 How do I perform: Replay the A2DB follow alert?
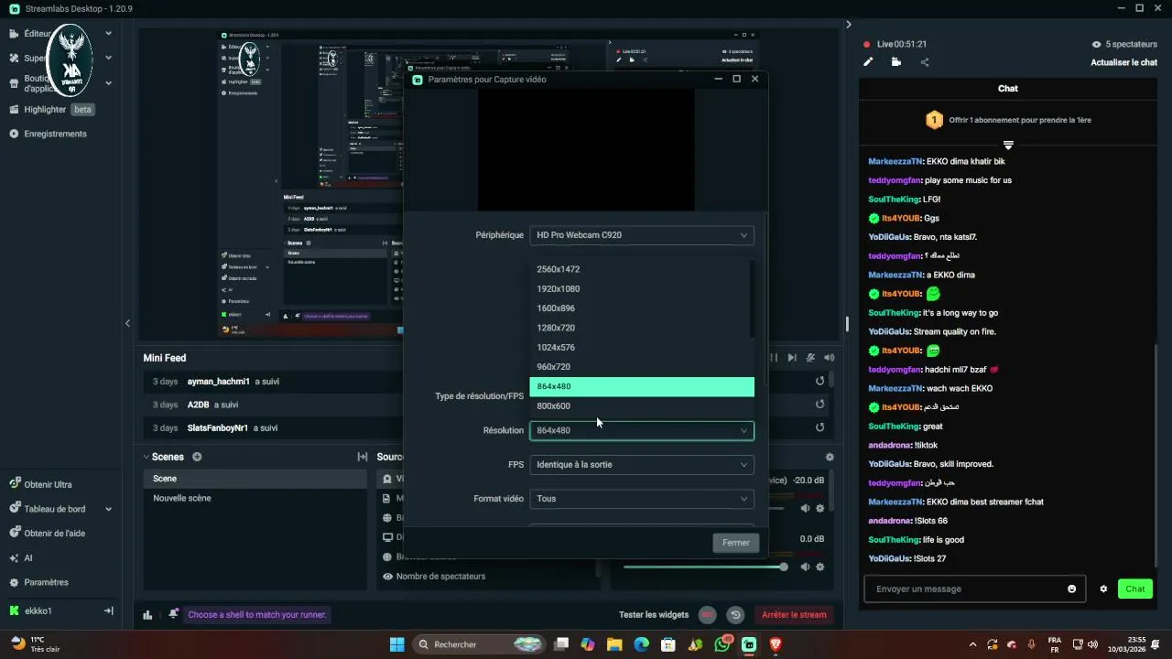pyautogui.click(x=819, y=405)
